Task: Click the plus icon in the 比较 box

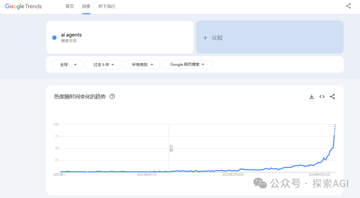Action: [205, 38]
